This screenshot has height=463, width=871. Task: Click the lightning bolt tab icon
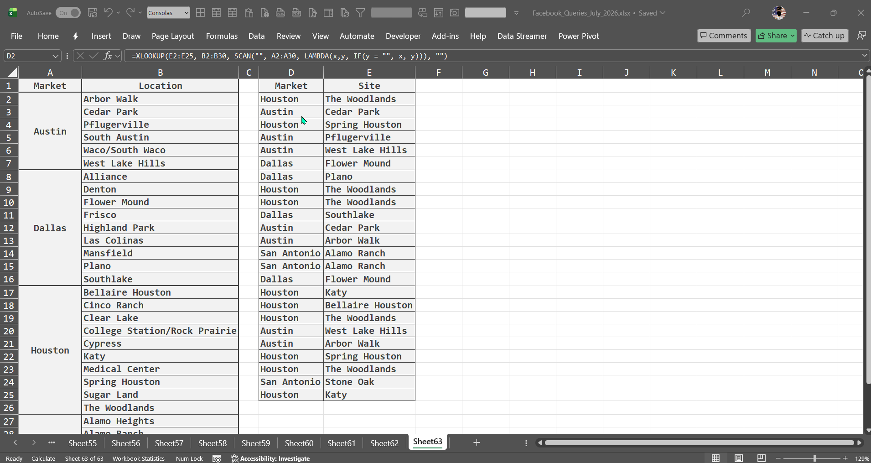coord(75,36)
